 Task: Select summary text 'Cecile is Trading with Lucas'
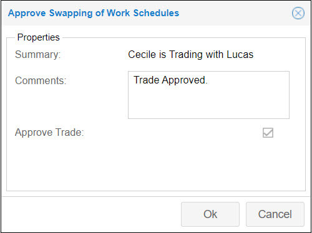191,55
